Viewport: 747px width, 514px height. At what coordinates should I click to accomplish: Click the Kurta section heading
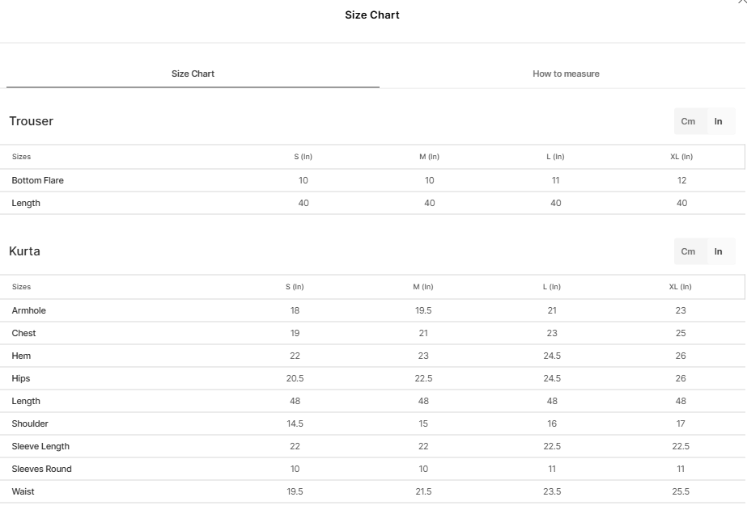pyautogui.click(x=24, y=251)
